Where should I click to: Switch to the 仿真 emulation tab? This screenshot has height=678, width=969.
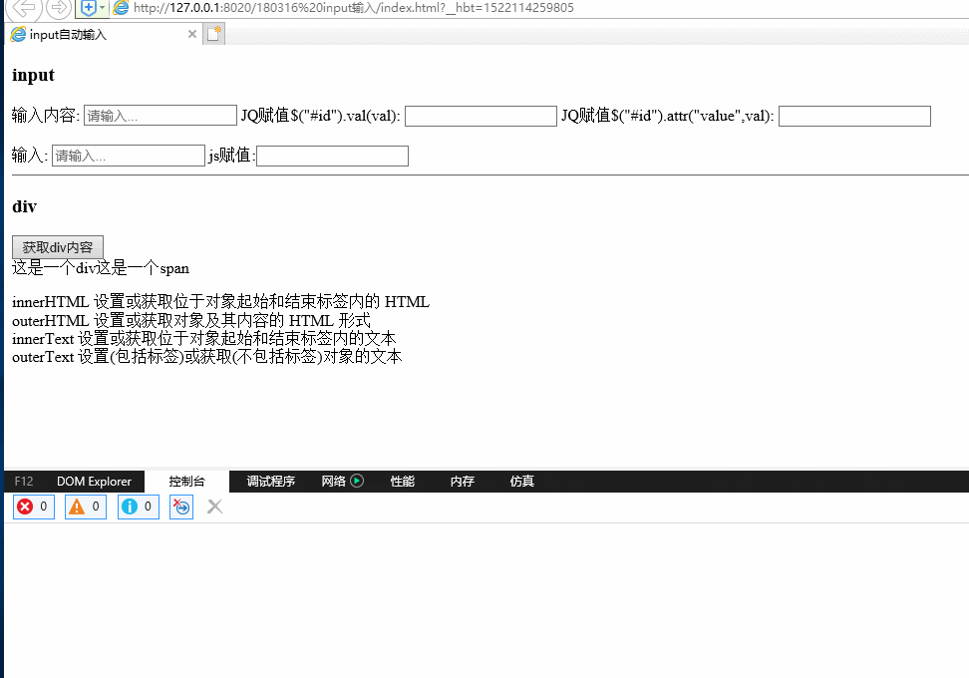521,481
